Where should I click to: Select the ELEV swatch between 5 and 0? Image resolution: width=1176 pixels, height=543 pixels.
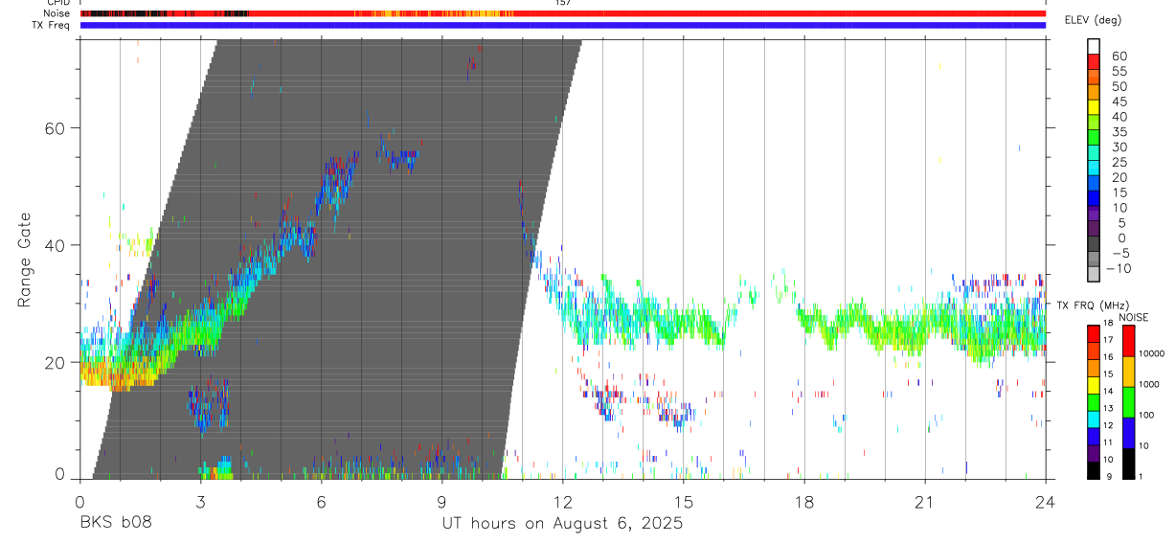[x=1094, y=229]
